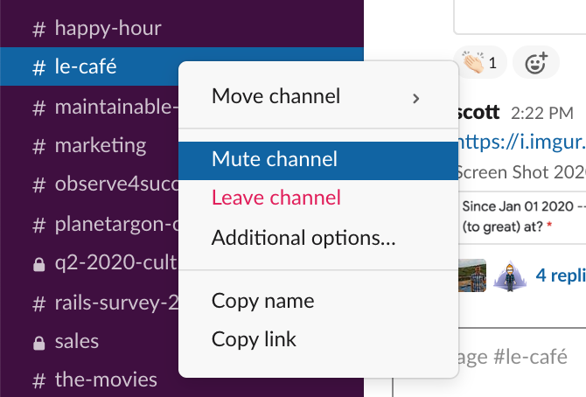The image size is (586, 397).
Task: Select Leave channel in the menu
Action: point(318,198)
